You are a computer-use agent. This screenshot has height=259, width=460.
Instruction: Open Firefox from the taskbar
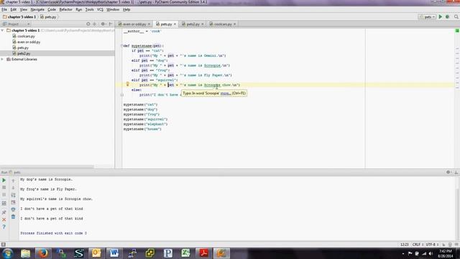tap(43, 253)
